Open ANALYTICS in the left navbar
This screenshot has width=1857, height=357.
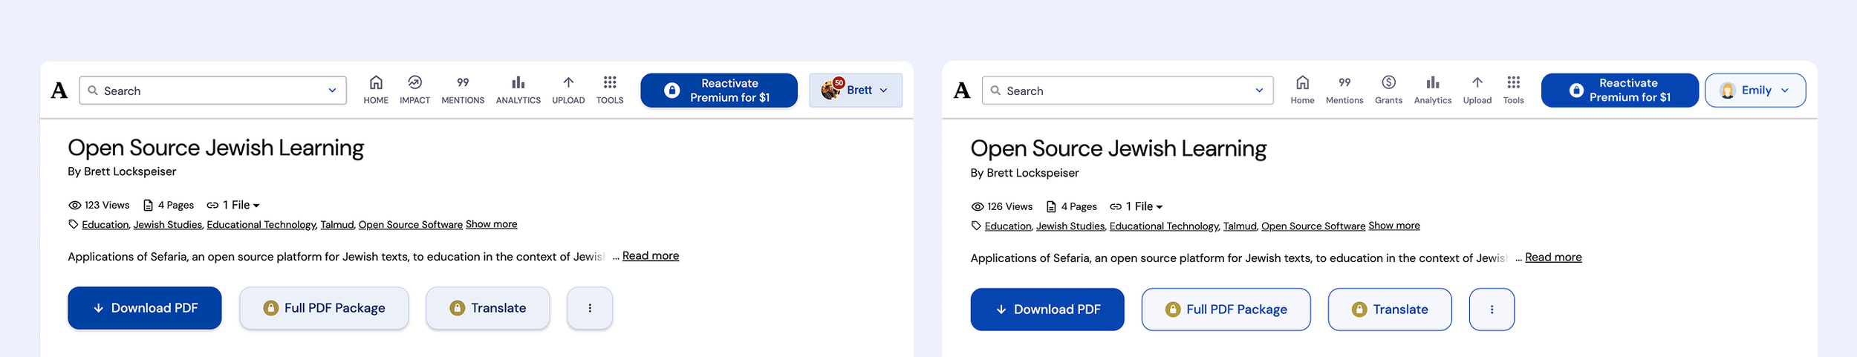(x=518, y=90)
